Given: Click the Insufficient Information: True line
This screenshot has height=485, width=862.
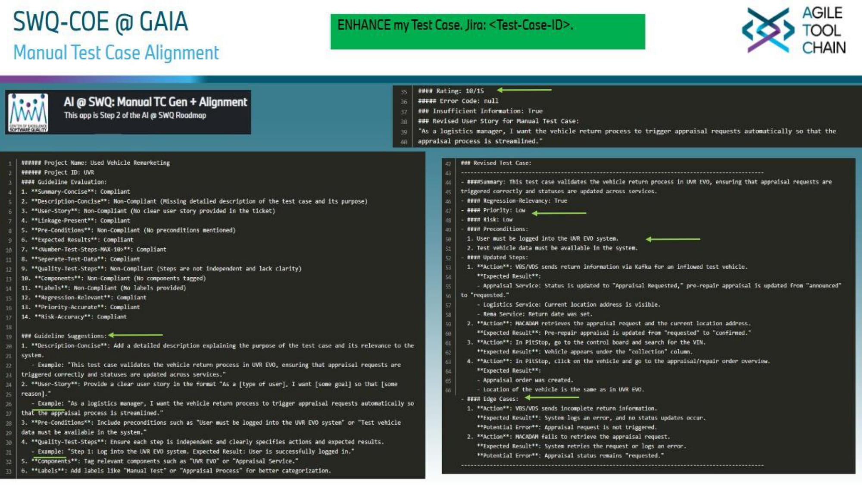Looking at the screenshot, I should [480, 111].
